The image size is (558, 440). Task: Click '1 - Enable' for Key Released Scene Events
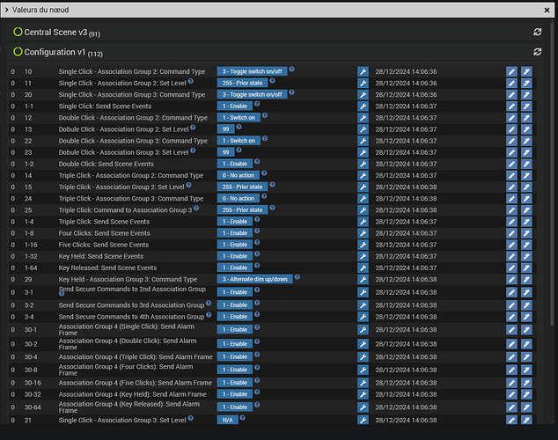234,268
